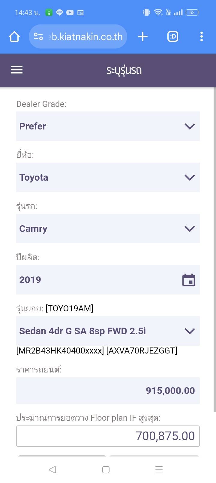Screen dimensions: 216x483
Task: Tap the Android home navigation button
Action: [x=106, y=470]
